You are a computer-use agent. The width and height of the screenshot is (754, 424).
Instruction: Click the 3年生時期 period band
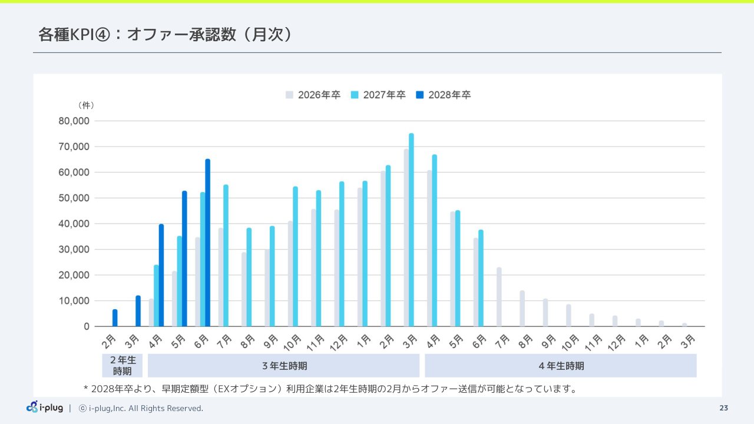point(283,365)
